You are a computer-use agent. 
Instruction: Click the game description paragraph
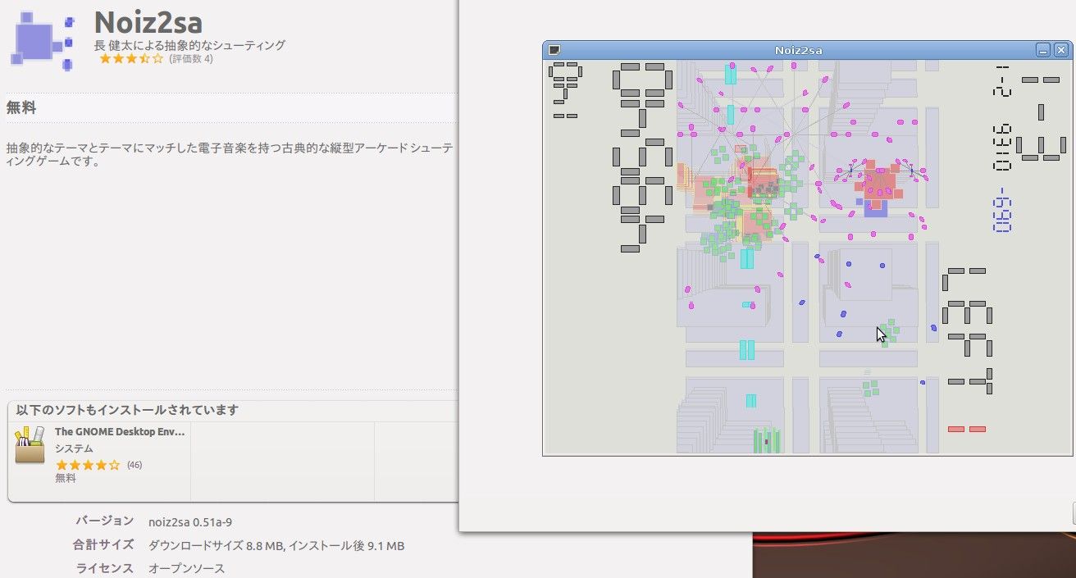[x=230, y=154]
